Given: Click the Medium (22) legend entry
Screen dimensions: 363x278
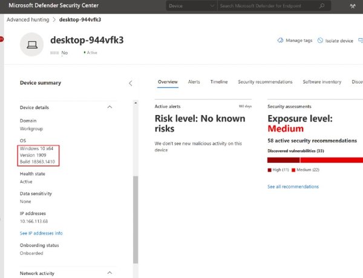Looking at the screenshot, I should (306, 170).
